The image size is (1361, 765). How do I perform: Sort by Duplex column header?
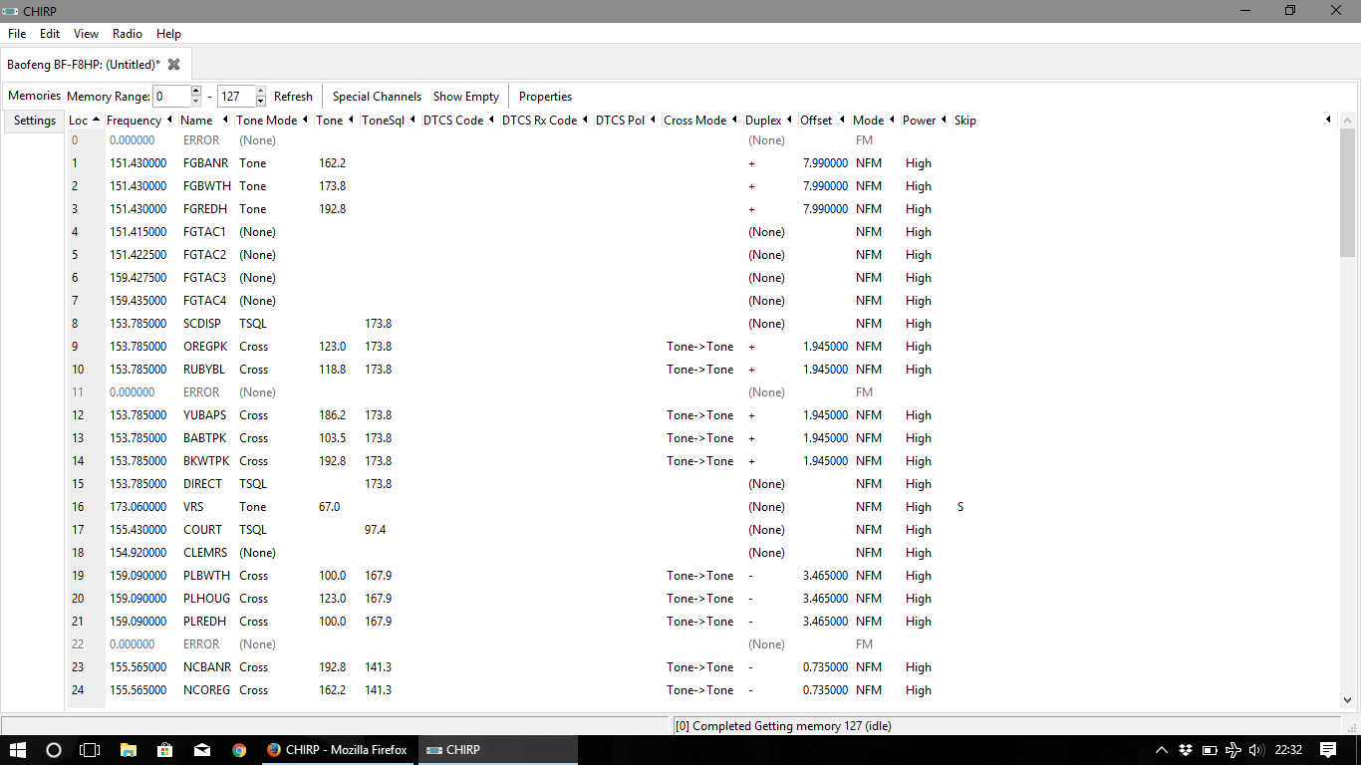point(769,121)
